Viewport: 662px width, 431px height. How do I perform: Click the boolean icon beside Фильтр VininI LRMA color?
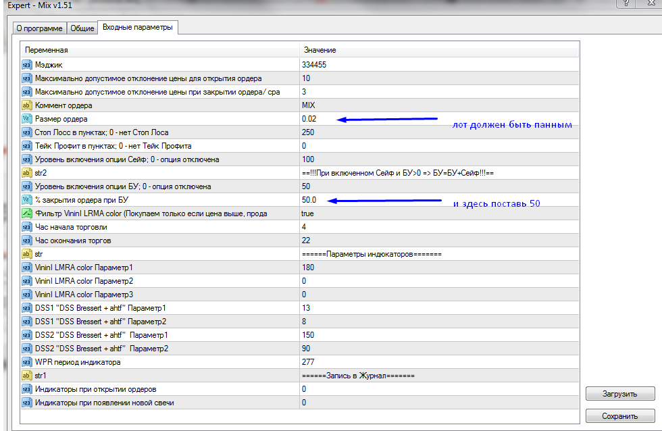pyautogui.click(x=26, y=213)
